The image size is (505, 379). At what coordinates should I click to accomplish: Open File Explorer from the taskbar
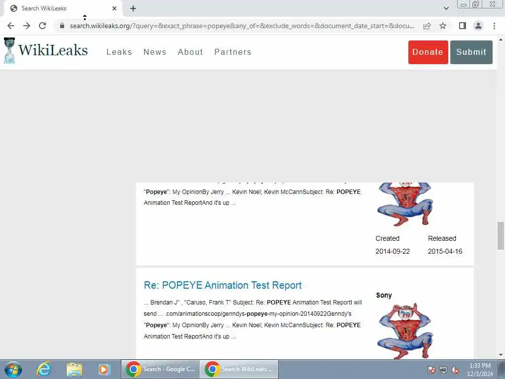tap(74, 369)
